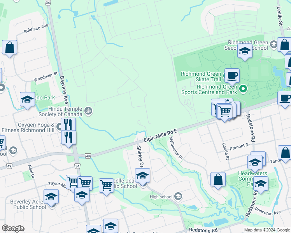Viewport: 291px width, 233px height.
Task: Click the Richmond Green Secondary School graduation marker
Action: click(245, 51)
